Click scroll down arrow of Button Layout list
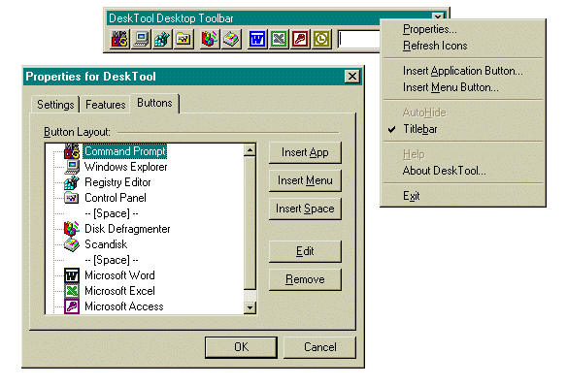 [x=250, y=307]
